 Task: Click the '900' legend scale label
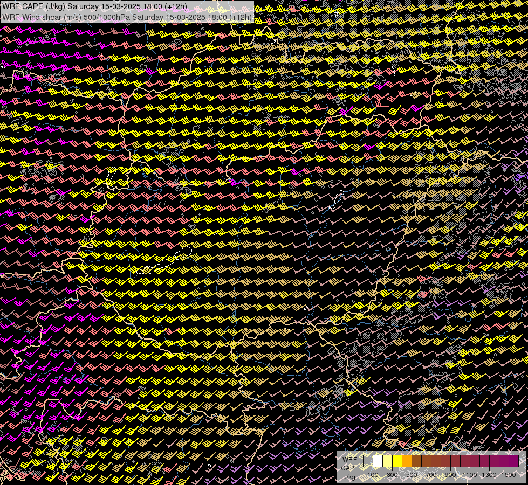tap(450, 475)
